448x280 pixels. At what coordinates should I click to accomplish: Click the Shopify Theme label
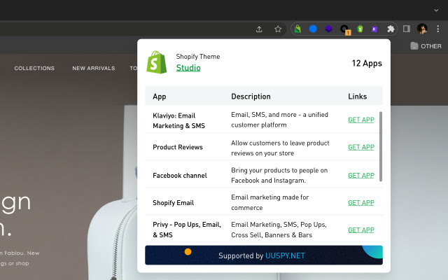(x=198, y=56)
